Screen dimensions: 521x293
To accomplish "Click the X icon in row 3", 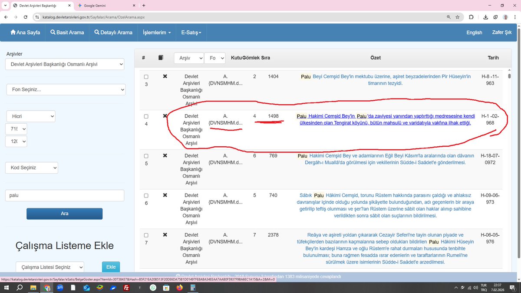I will point(165,76).
